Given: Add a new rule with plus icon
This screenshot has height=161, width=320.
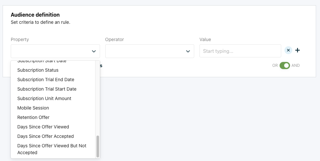Looking at the screenshot, I should pos(298,51).
